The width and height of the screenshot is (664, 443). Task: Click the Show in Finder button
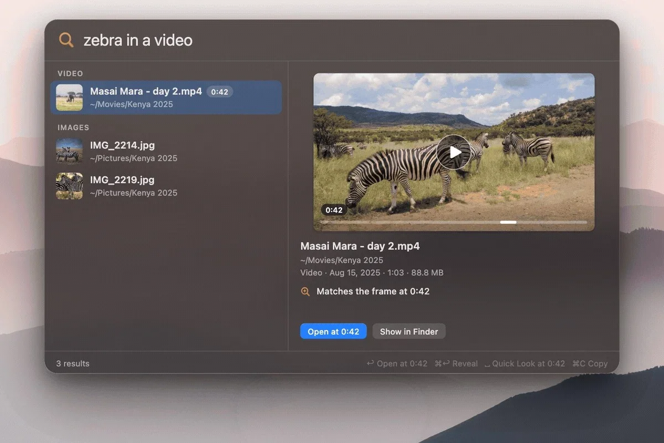[x=409, y=332]
